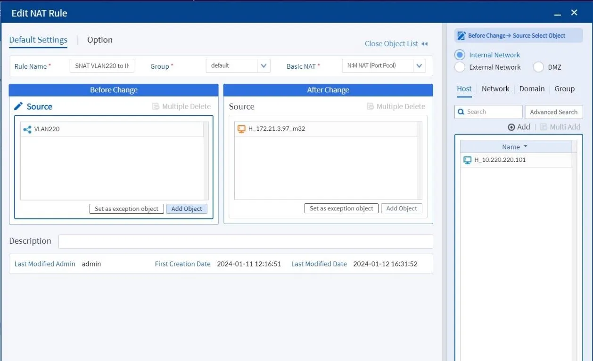This screenshot has width=593, height=361.
Task: Click the pencil icon beside Source
Action: click(18, 106)
